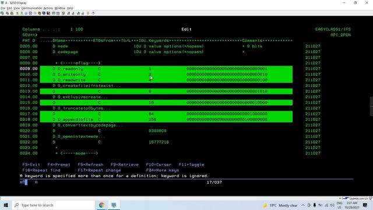This screenshot has width=373, height=210.
Task: Click the 17/037 cursor position indicator
Action: pyautogui.click(x=214, y=182)
